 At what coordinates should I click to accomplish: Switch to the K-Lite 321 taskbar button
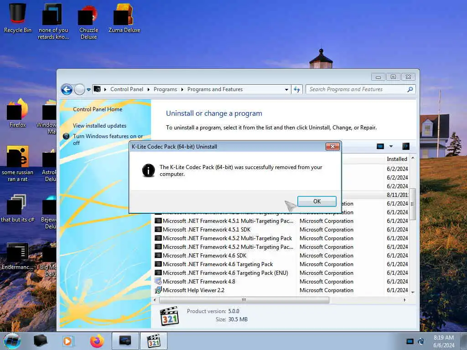pyautogui.click(x=154, y=341)
